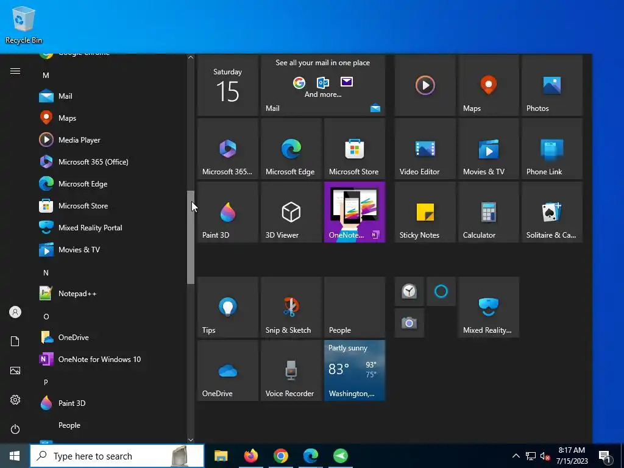
Task: Show hidden system tray icons
Action: click(x=516, y=456)
